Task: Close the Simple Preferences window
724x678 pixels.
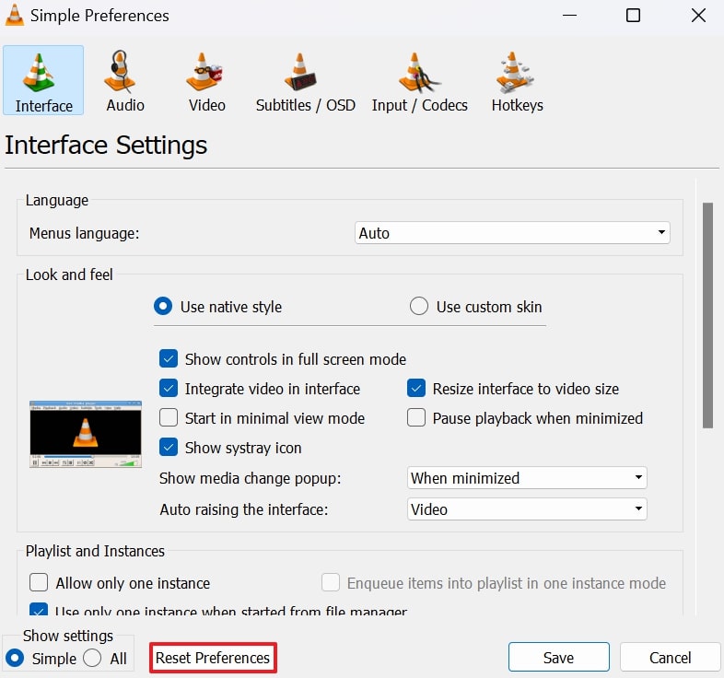Action: [x=698, y=16]
